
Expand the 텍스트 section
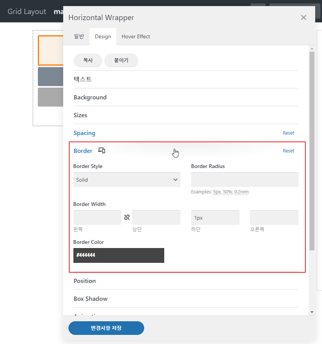pyautogui.click(x=186, y=79)
